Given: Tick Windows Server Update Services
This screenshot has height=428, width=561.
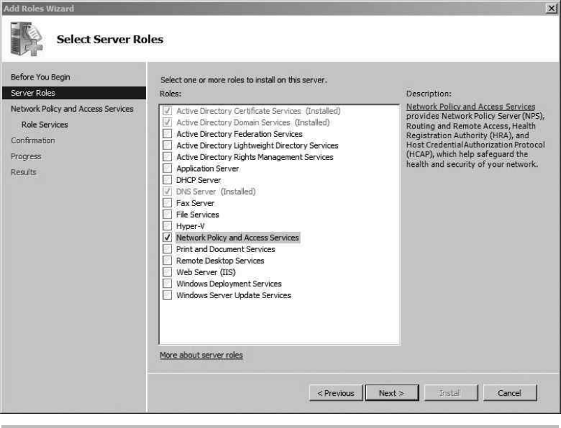Looking at the screenshot, I should (167, 295).
